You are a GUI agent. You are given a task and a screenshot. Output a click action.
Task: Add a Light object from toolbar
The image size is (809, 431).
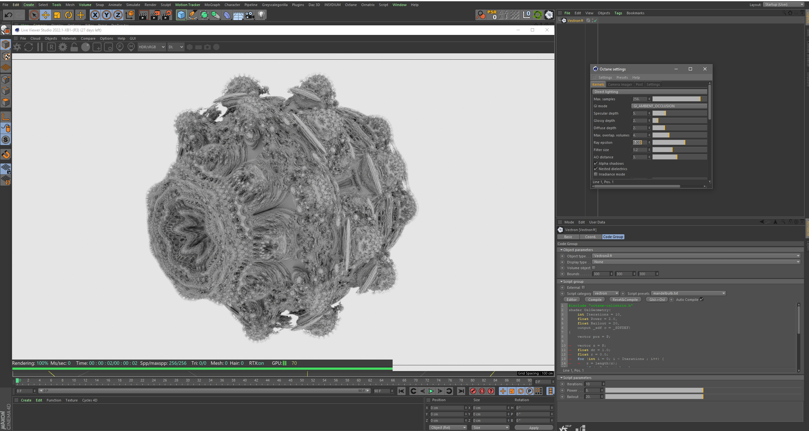click(x=261, y=15)
